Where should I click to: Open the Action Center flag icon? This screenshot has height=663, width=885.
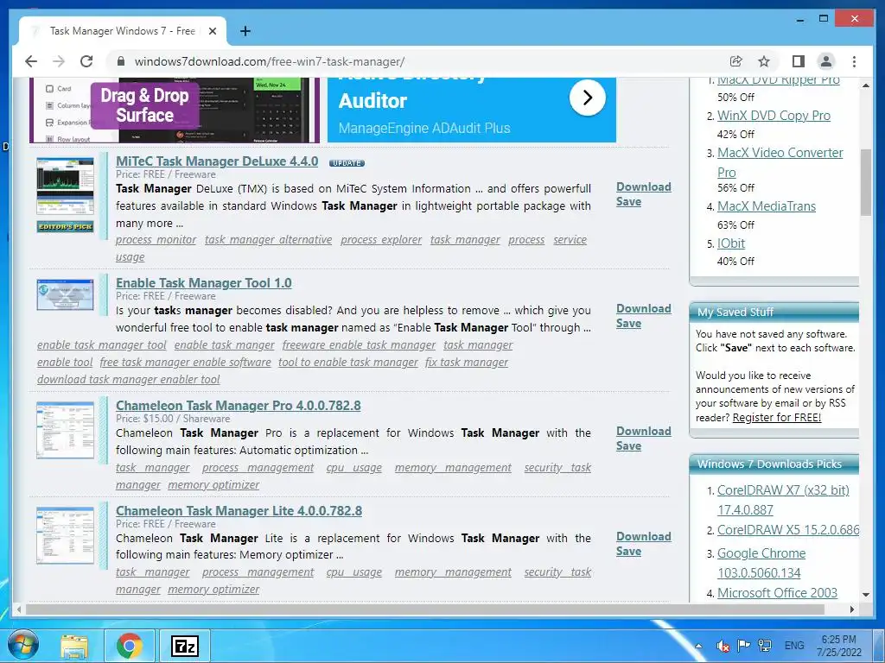tap(744, 646)
